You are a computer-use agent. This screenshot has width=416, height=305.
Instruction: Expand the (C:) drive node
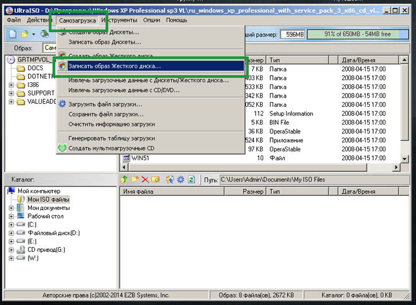[11, 224]
